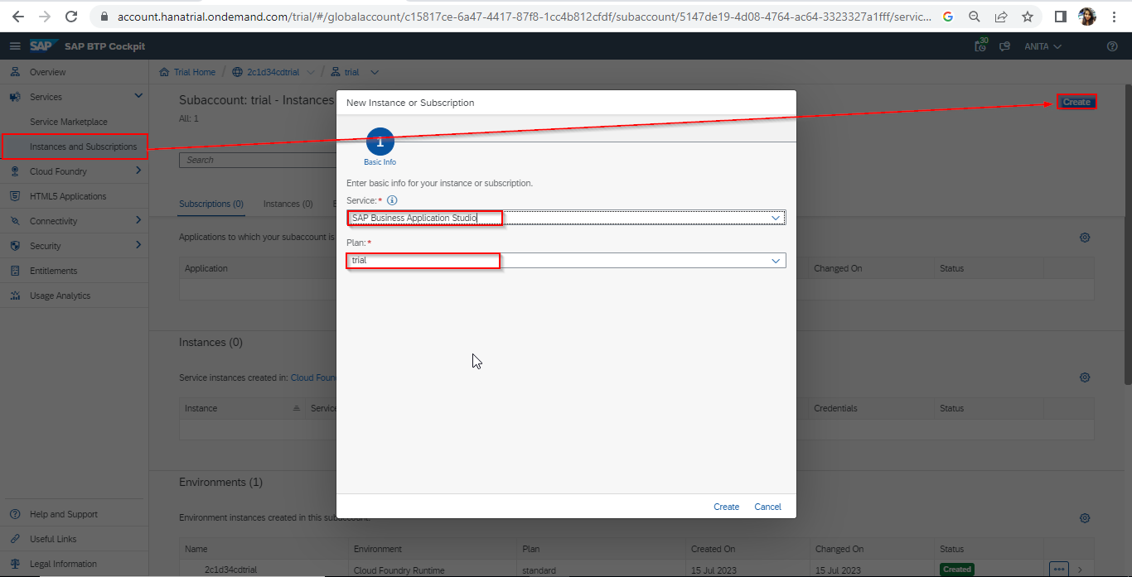This screenshot has height=577, width=1132.
Task: Switch to the Subscriptions (0) tab
Action: 211,204
